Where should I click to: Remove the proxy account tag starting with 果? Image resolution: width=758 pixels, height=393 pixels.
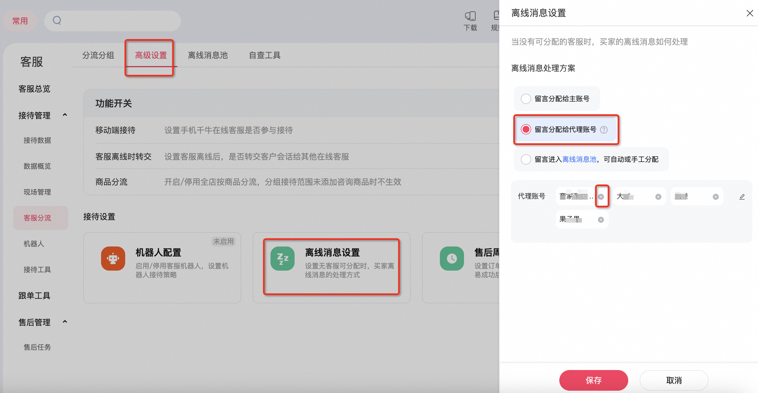click(x=601, y=219)
